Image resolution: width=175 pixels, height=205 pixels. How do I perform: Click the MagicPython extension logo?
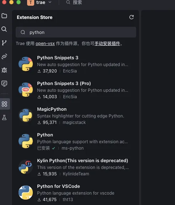[26, 115]
